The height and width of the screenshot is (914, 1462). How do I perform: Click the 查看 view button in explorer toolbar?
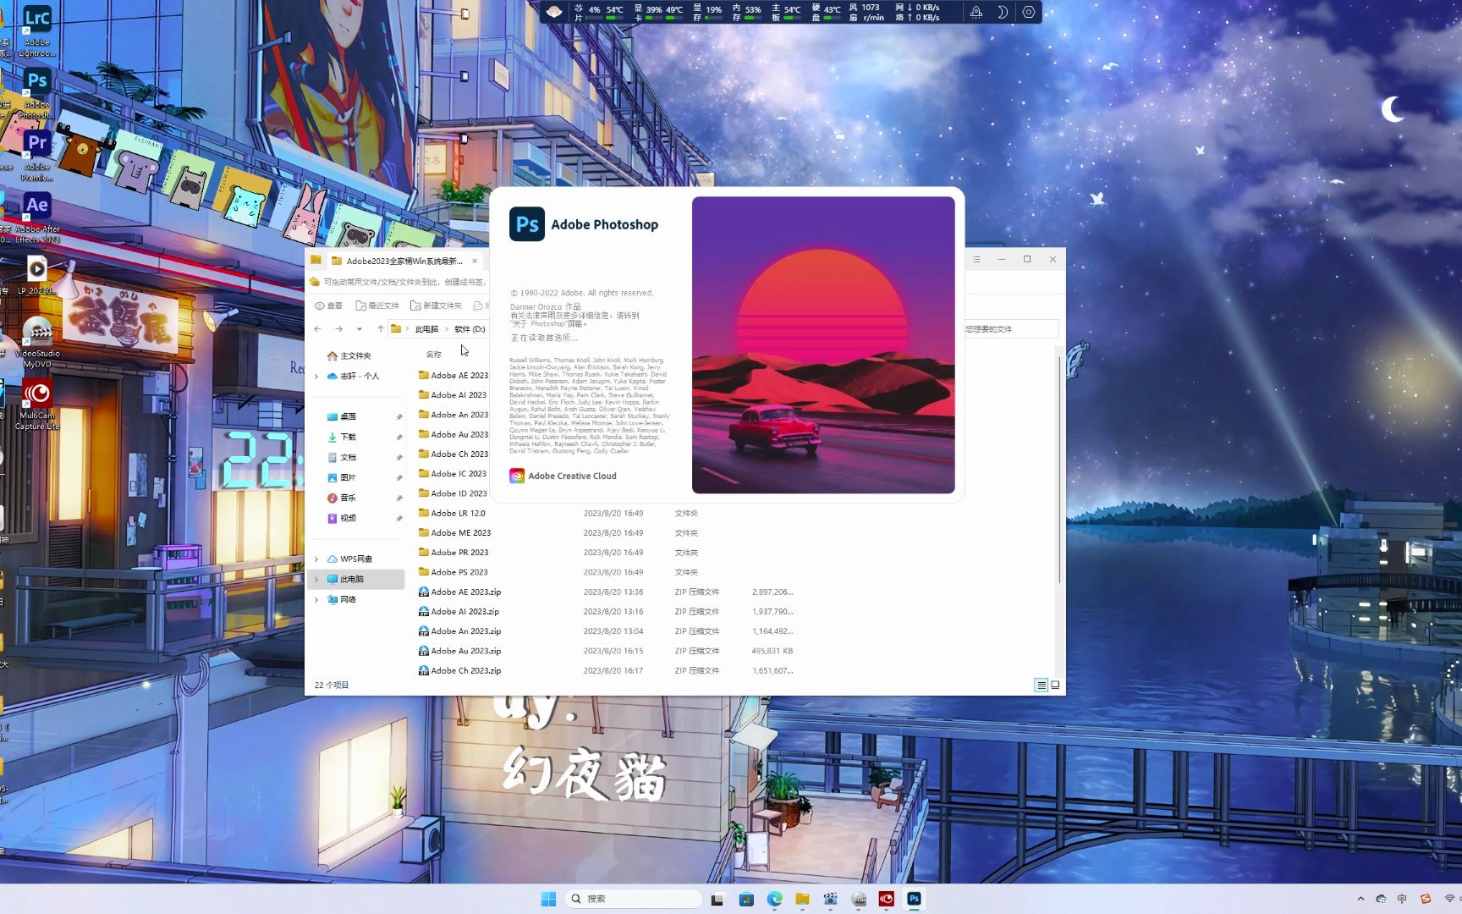click(x=329, y=306)
